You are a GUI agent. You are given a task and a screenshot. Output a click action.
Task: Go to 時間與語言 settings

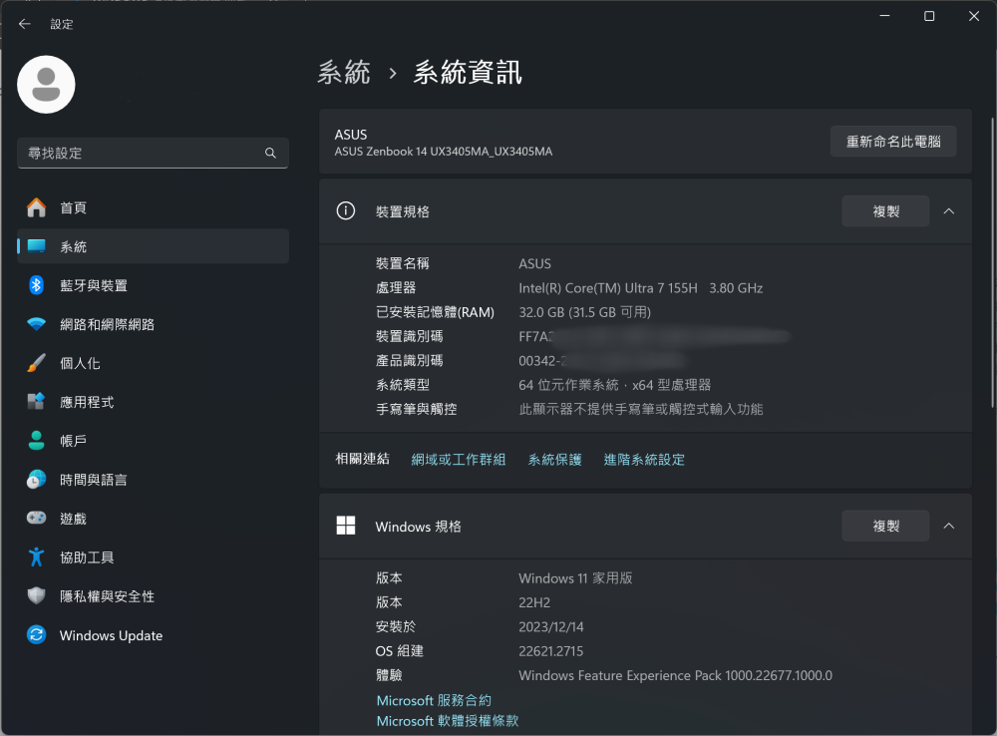pos(94,480)
